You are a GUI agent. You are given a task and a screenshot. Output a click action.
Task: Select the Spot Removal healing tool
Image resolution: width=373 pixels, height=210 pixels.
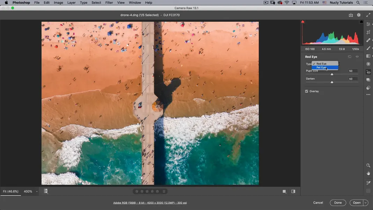click(x=368, y=40)
